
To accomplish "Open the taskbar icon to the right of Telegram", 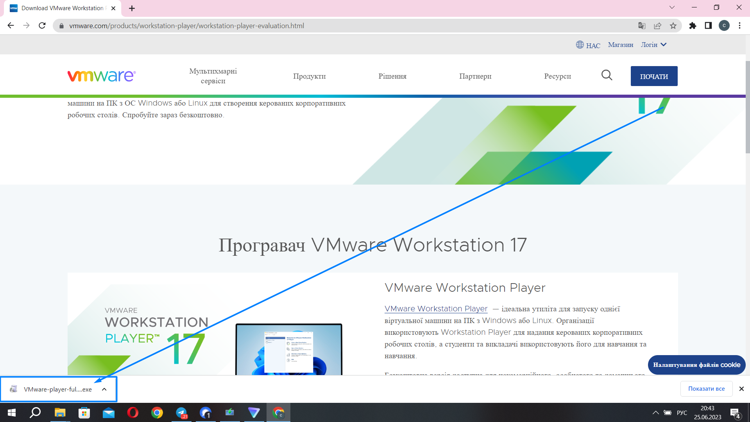I will [206, 413].
